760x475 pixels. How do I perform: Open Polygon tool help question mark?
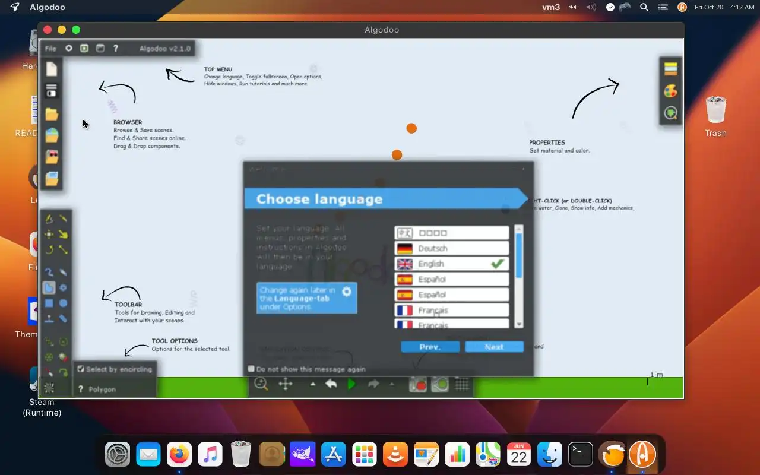(x=81, y=389)
